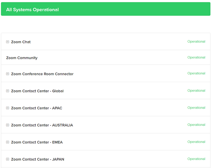The image size is (212, 168).
Task: Click Operational status for Contact Center - JAPAN
Action: [196, 159]
